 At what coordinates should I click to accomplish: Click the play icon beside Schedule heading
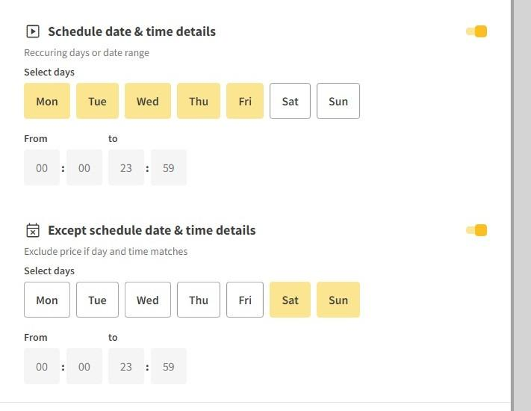click(32, 31)
